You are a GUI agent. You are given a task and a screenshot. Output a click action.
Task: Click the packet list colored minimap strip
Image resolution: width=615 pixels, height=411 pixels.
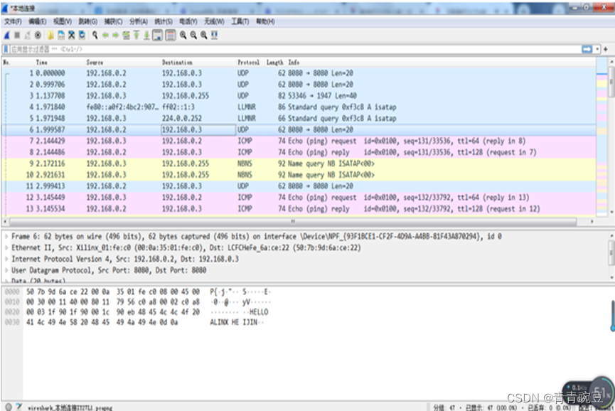601,137
